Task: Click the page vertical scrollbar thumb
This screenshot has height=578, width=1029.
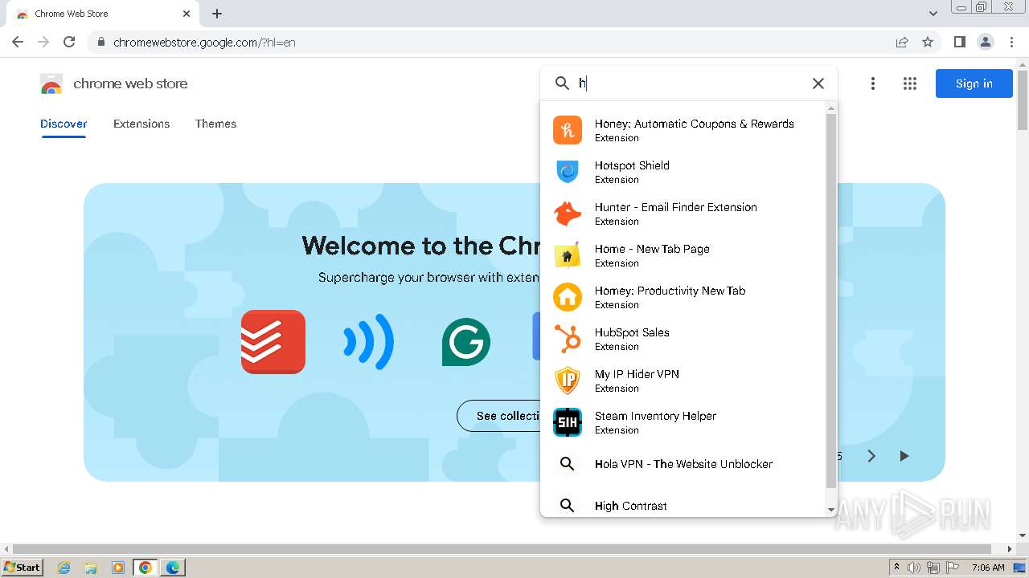Action: click(x=1023, y=100)
